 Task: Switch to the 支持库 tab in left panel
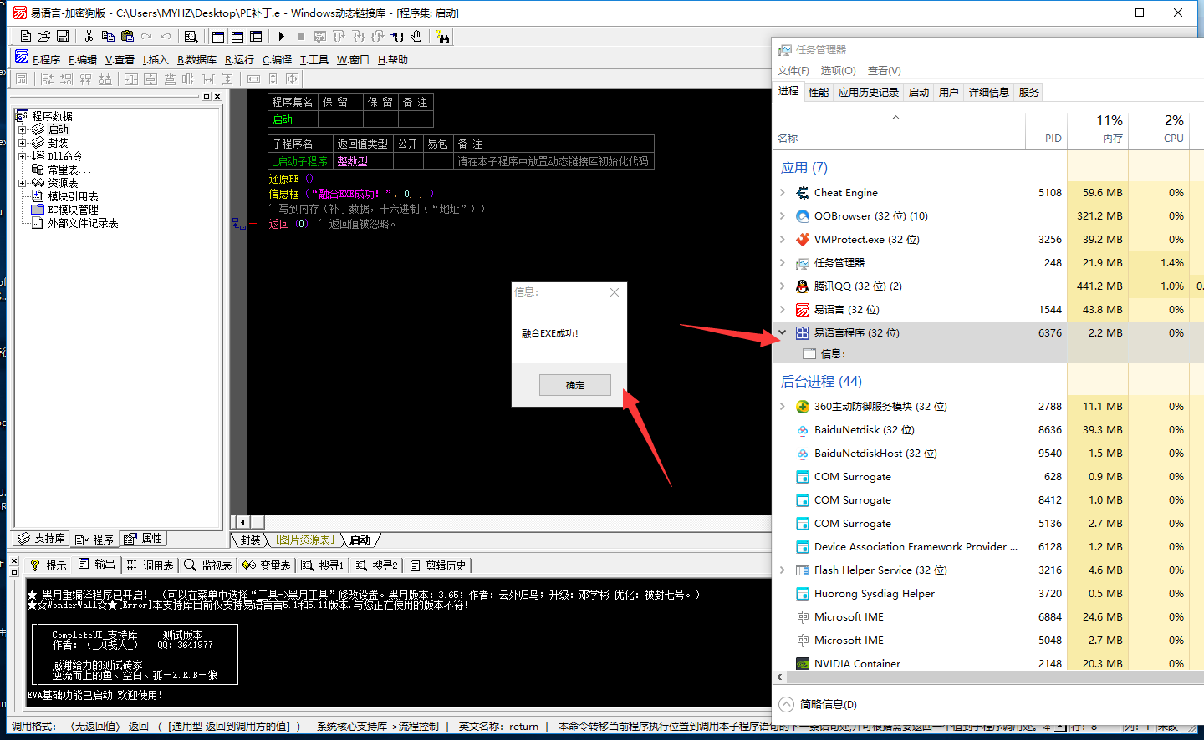pyautogui.click(x=41, y=539)
